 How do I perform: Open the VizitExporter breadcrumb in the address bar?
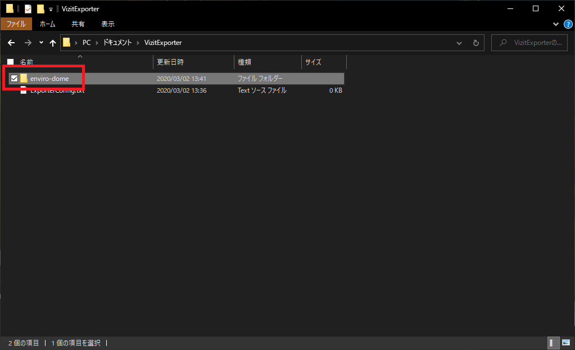[x=162, y=42]
